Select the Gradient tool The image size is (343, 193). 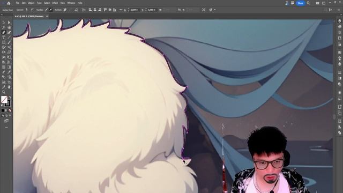pyautogui.click(x=9, y=67)
